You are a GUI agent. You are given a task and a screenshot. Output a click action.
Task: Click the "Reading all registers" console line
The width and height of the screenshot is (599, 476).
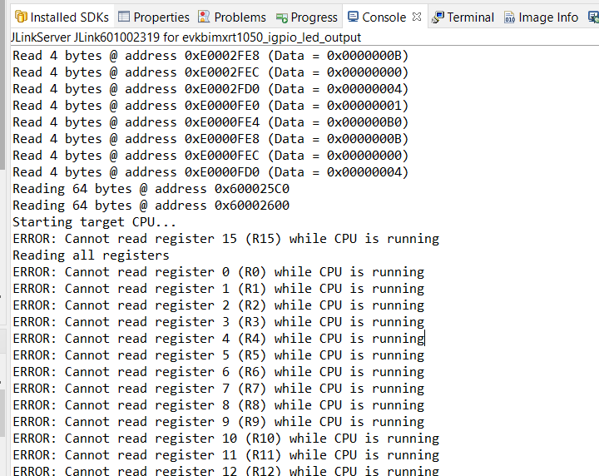pyautogui.click(x=91, y=255)
